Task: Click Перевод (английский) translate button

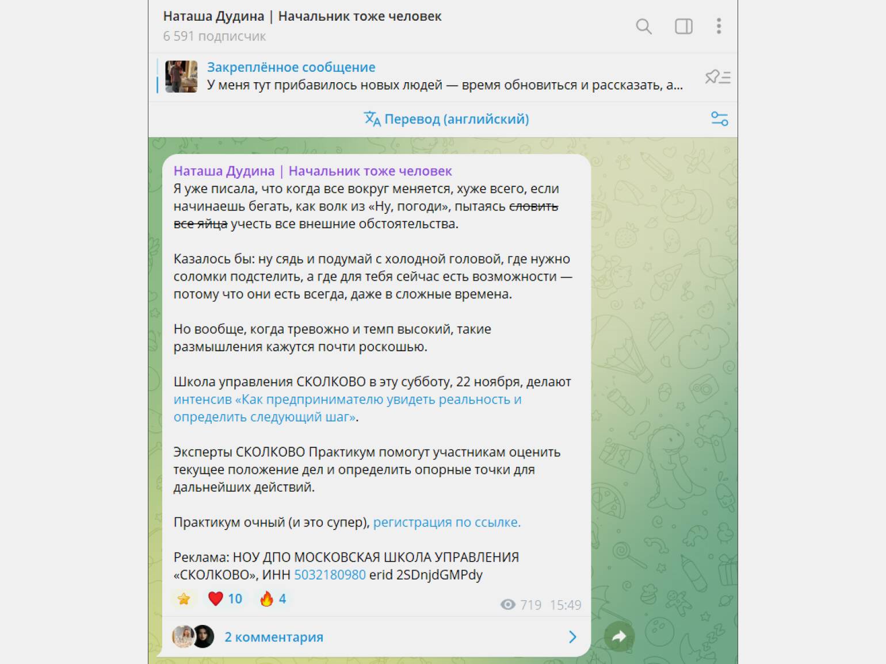Action: click(446, 119)
